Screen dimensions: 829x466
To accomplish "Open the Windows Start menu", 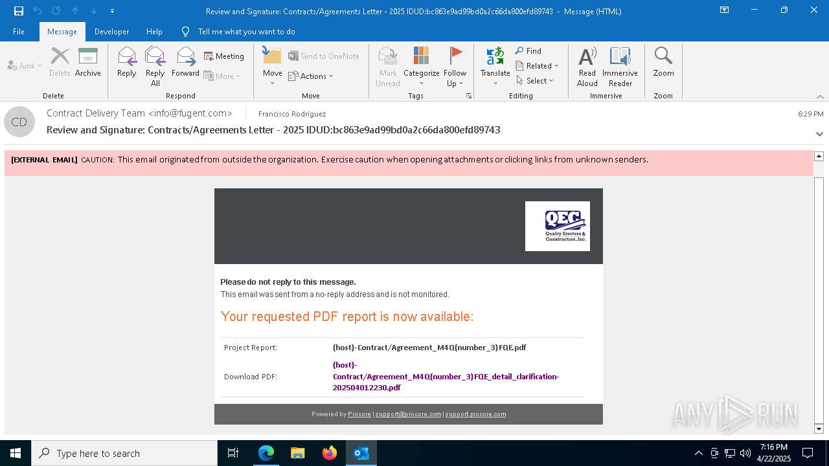I will point(16,453).
